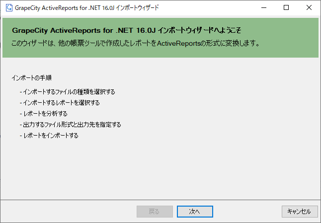Proceed with the 次へ button
The image size is (321, 223).
point(195,212)
